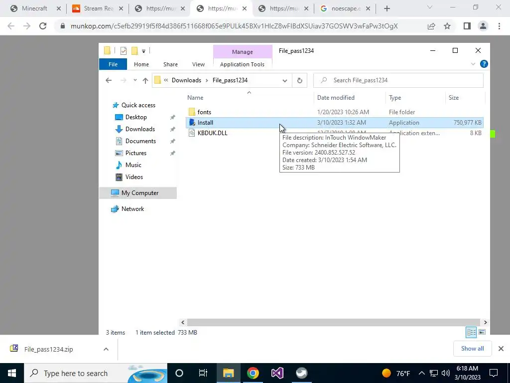Open Downloads in the navigation pane
This screenshot has width=510, height=383.
(x=140, y=129)
